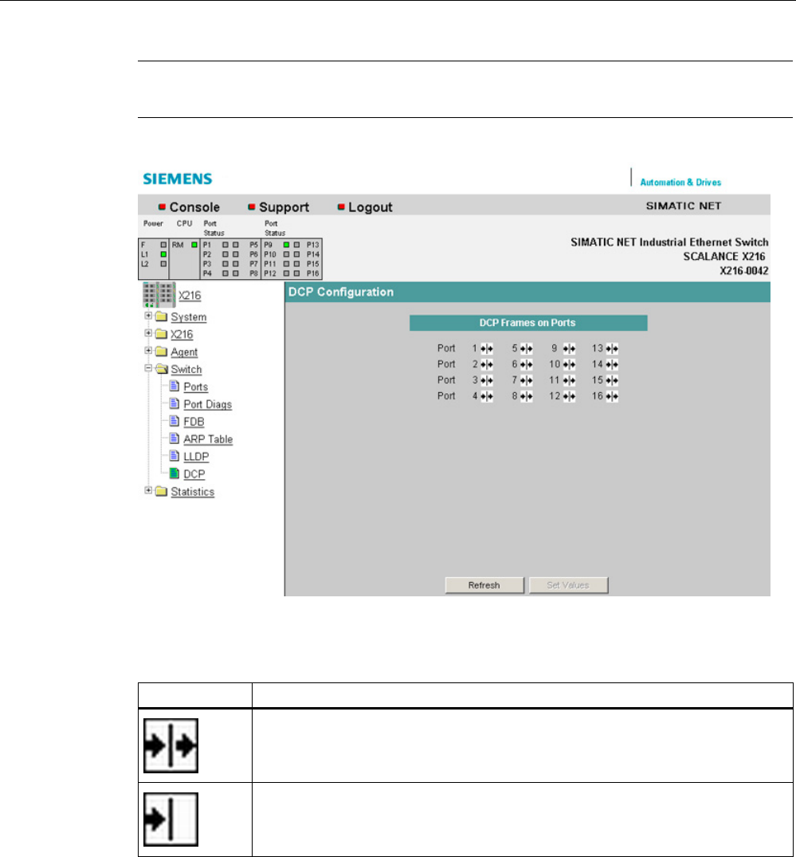
Task: Click DCP direction icon next to Port 14
Action: pos(612,364)
